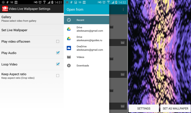Tap the Videos clapperboard icon
The width and height of the screenshot is (191, 113).
pos(69,57)
